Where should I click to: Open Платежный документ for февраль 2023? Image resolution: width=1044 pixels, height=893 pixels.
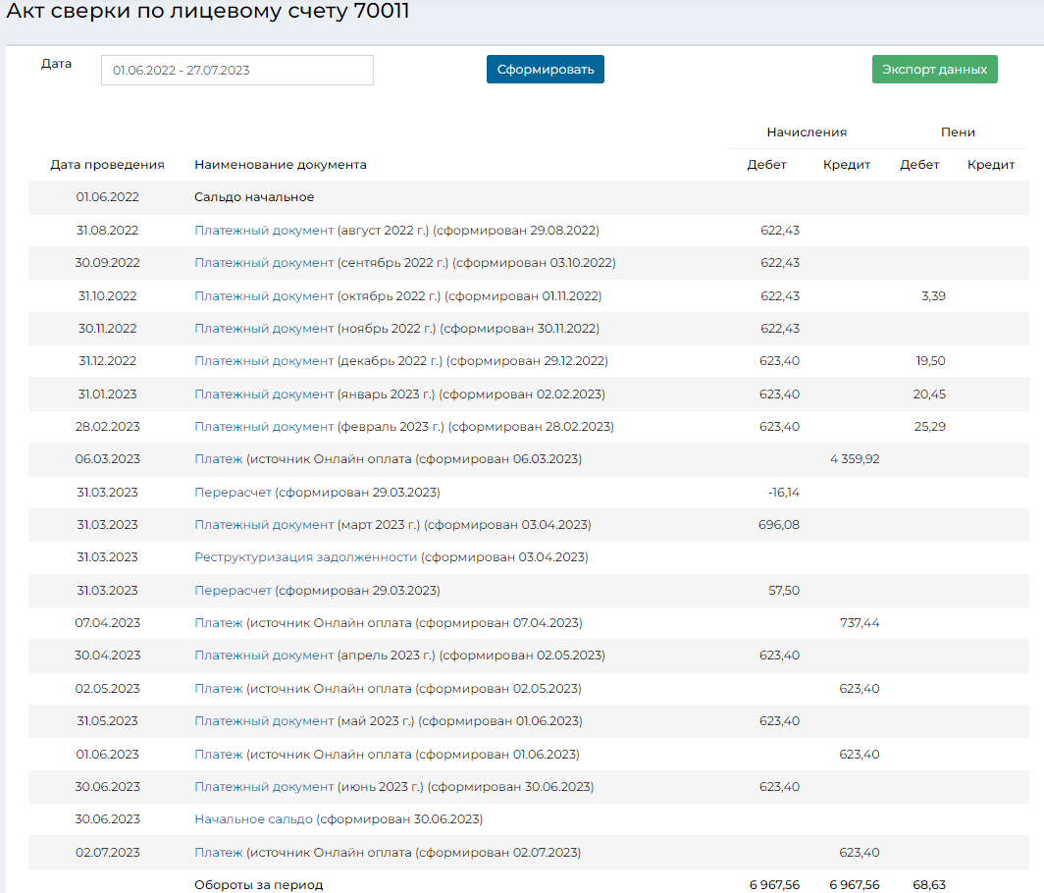(264, 427)
